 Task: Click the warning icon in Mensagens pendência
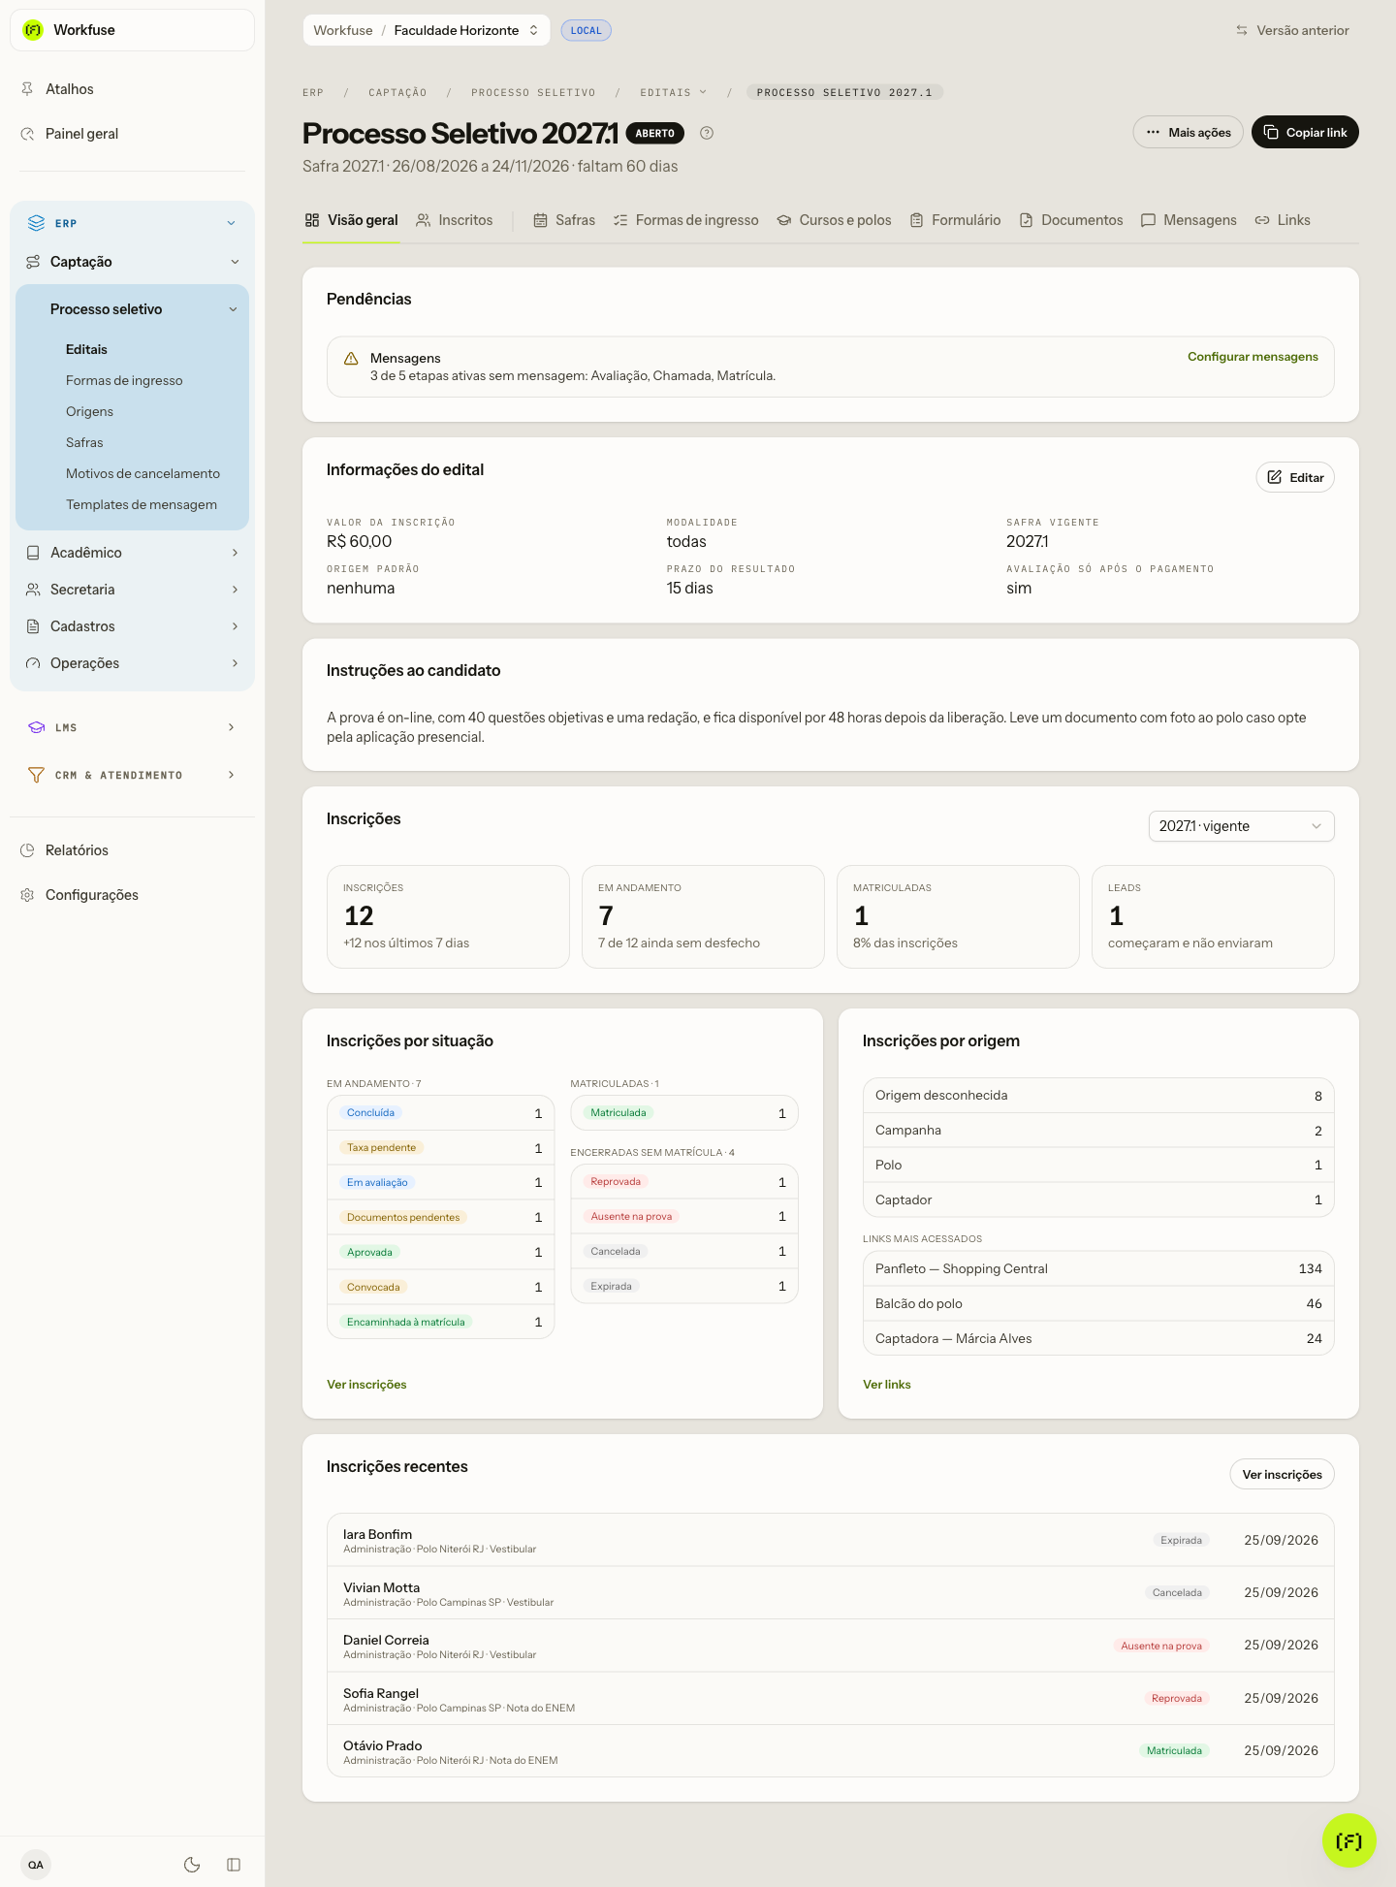pos(351,359)
